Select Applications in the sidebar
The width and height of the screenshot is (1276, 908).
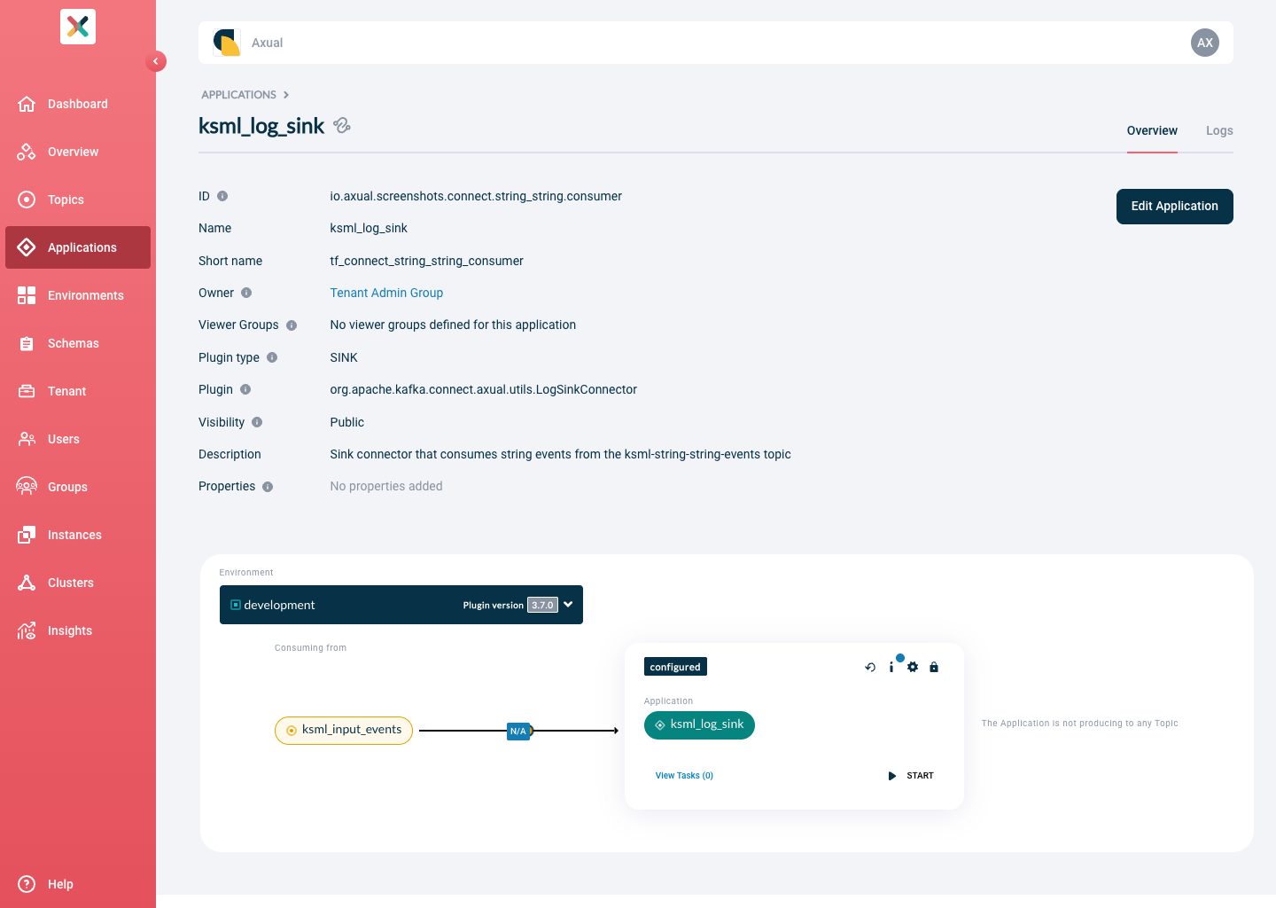(78, 247)
